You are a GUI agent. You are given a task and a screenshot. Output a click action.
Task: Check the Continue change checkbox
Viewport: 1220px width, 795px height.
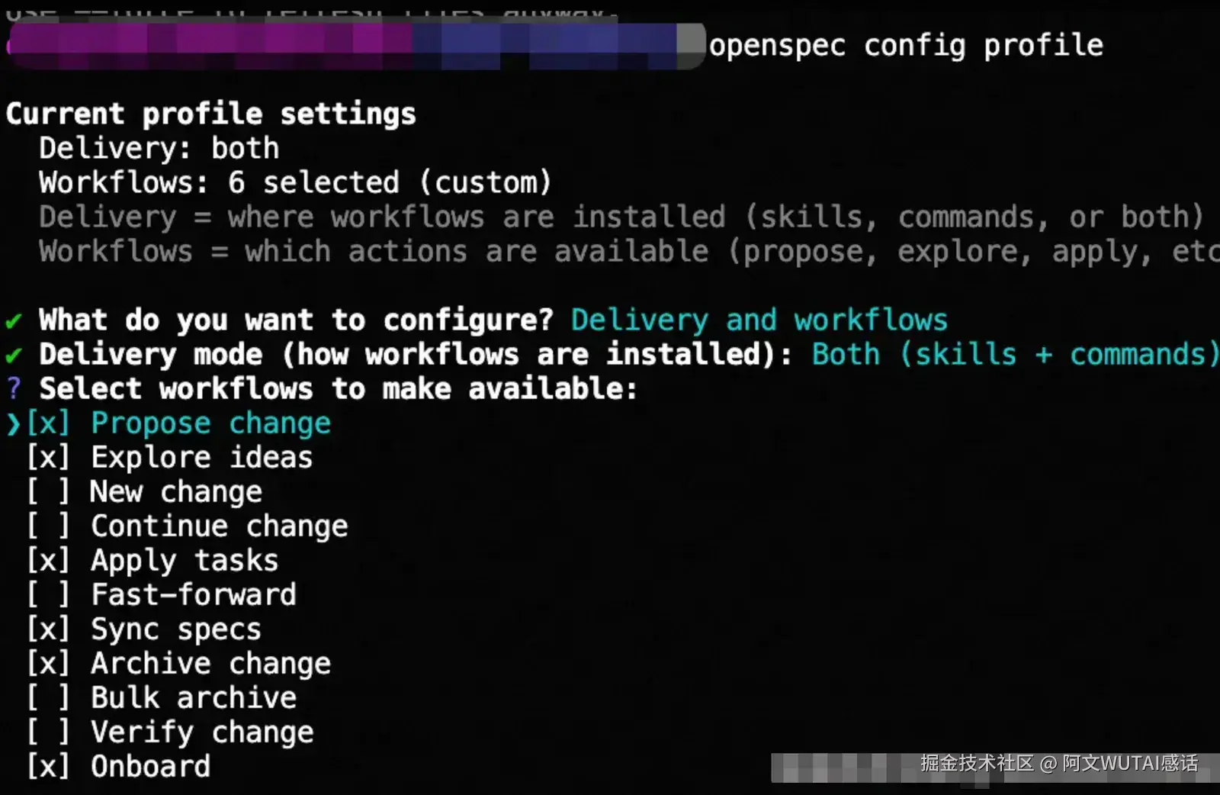[48, 526]
